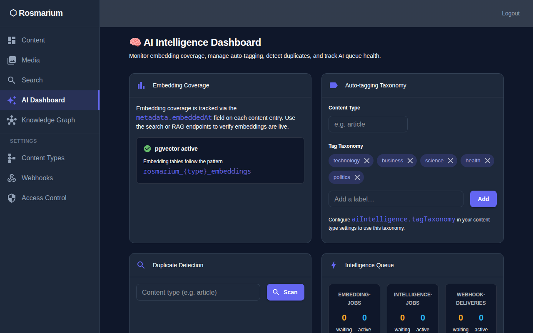Click the pgvector active status text
The height and width of the screenshot is (333, 533).
[x=176, y=149]
